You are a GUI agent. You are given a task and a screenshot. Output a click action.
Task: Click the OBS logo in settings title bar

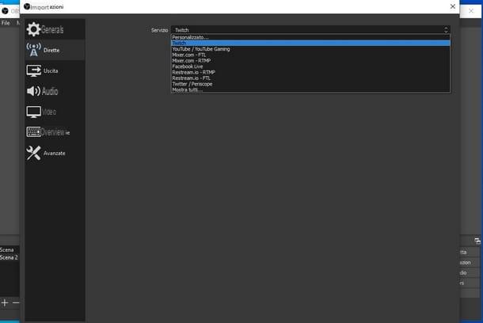click(27, 6)
